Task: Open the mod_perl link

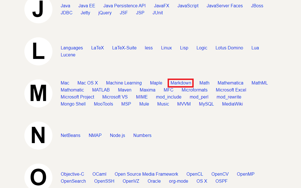Action: tap(199, 97)
